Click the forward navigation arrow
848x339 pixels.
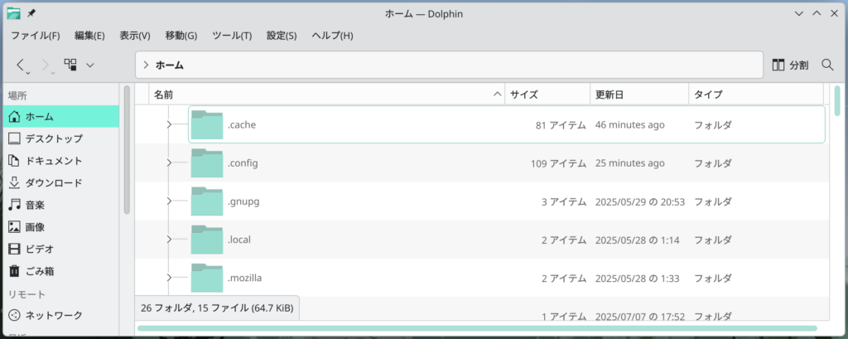tap(45, 65)
